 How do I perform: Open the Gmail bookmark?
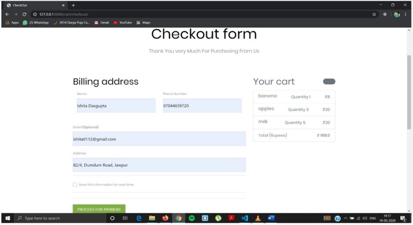(101, 22)
